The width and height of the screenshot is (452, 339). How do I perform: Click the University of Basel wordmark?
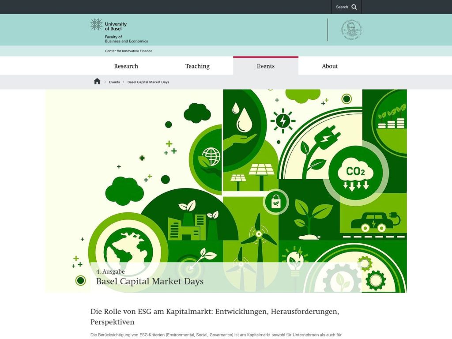(116, 26)
